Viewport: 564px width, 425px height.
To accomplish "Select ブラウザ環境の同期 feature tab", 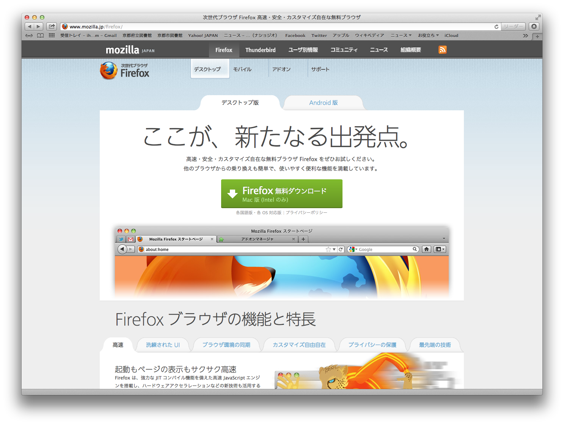I will click(226, 345).
